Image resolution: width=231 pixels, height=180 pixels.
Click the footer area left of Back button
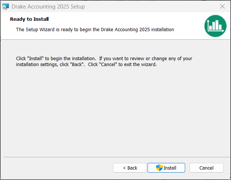tap(56, 168)
